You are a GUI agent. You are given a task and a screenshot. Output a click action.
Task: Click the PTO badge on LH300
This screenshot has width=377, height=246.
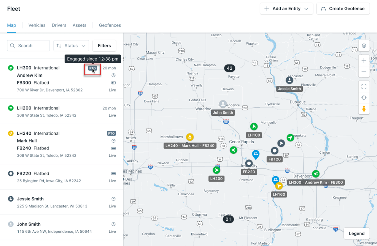(92, 68)
